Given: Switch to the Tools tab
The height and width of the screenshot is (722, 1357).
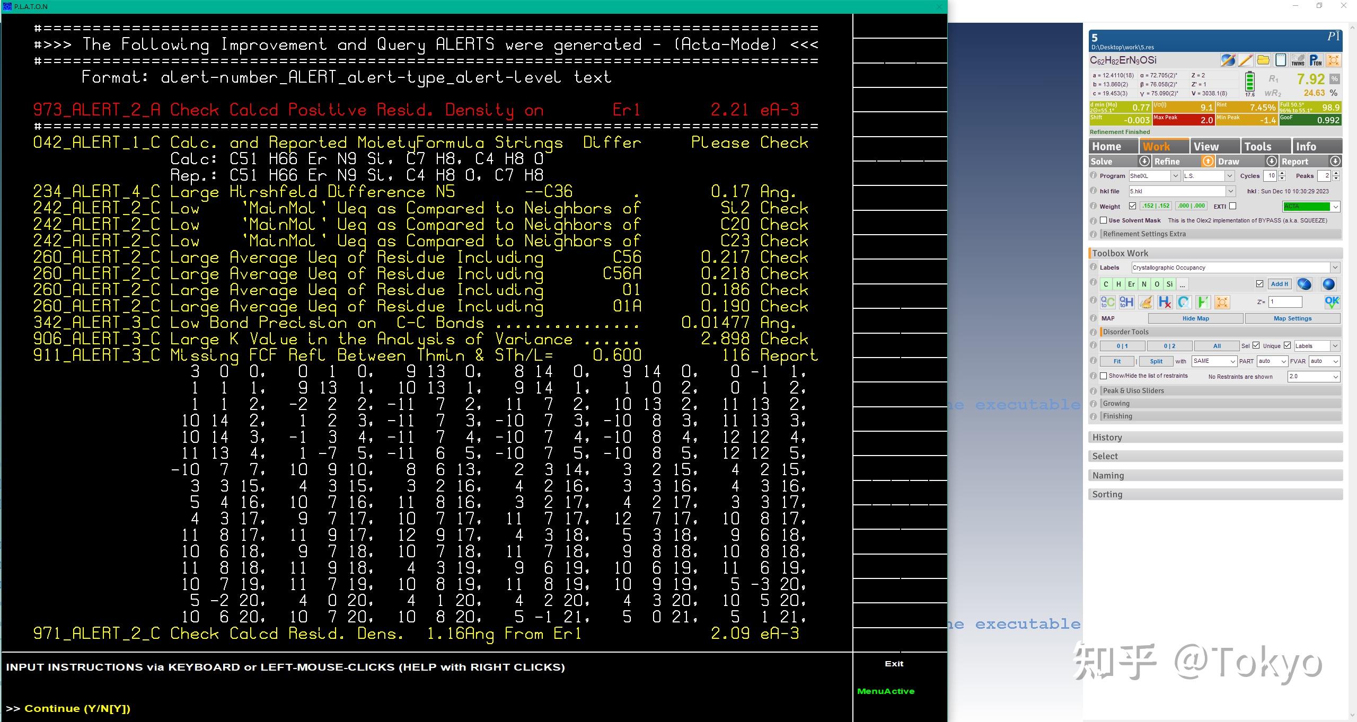Looking at the screenshot, I should coord(1265,147).
